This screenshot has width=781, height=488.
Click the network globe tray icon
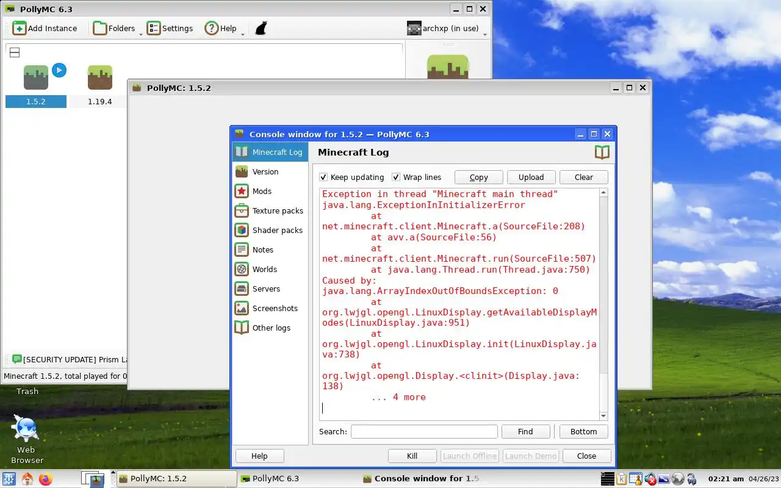[677, 479]
